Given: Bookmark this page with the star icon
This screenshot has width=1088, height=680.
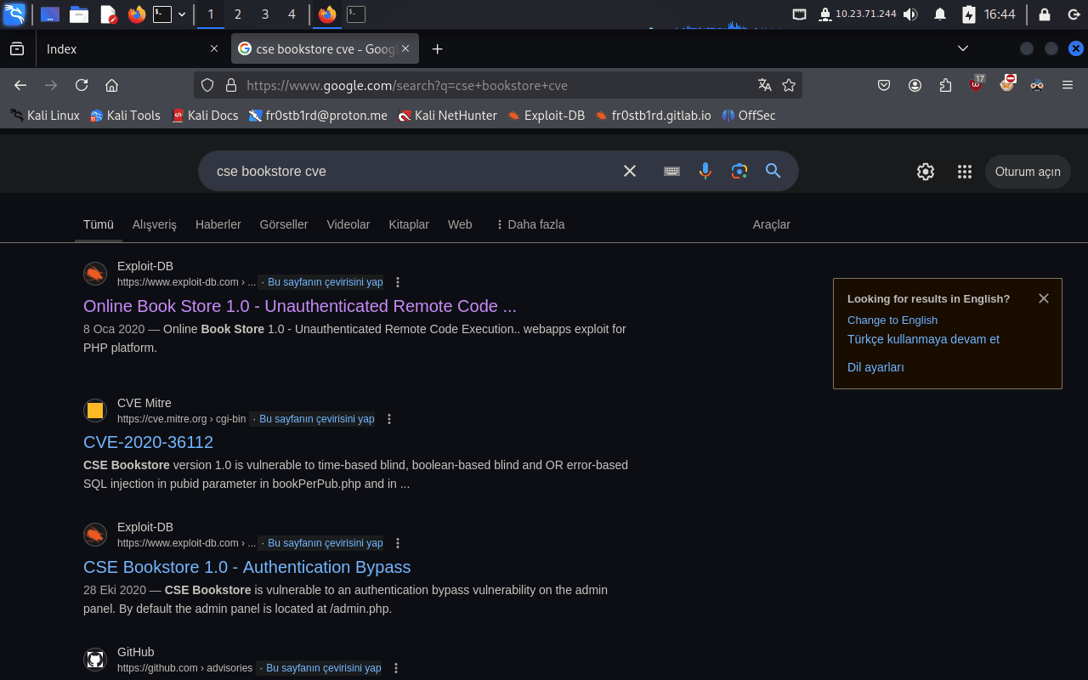Looking at the screenshot, I should [789, 85].
